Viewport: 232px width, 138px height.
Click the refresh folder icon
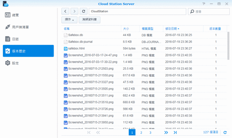[83, 11]
